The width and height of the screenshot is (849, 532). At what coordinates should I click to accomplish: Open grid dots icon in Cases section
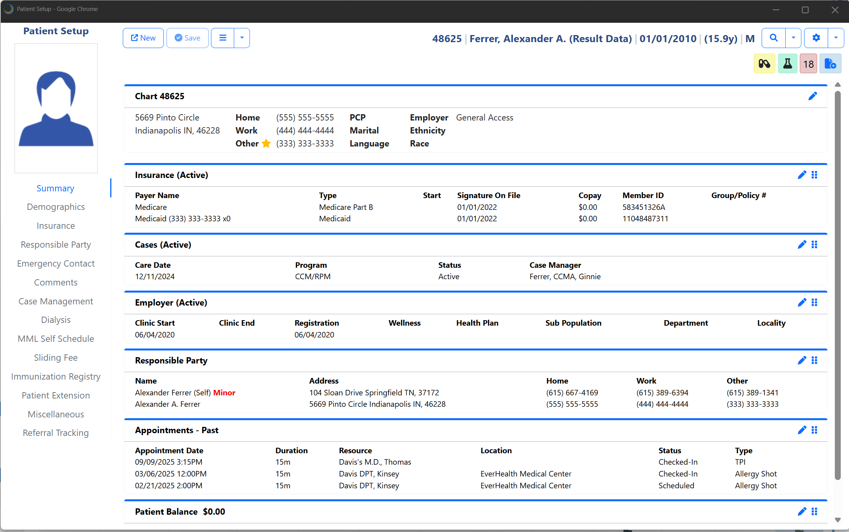coord(814,245)
